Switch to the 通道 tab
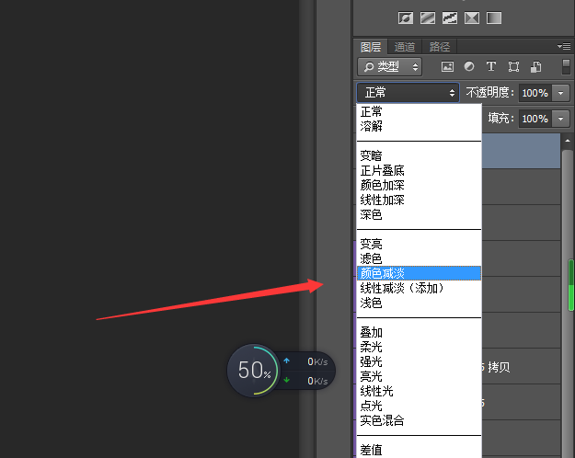Image resolution: width=575 pixels, height=458 pixels. [405, 47]
